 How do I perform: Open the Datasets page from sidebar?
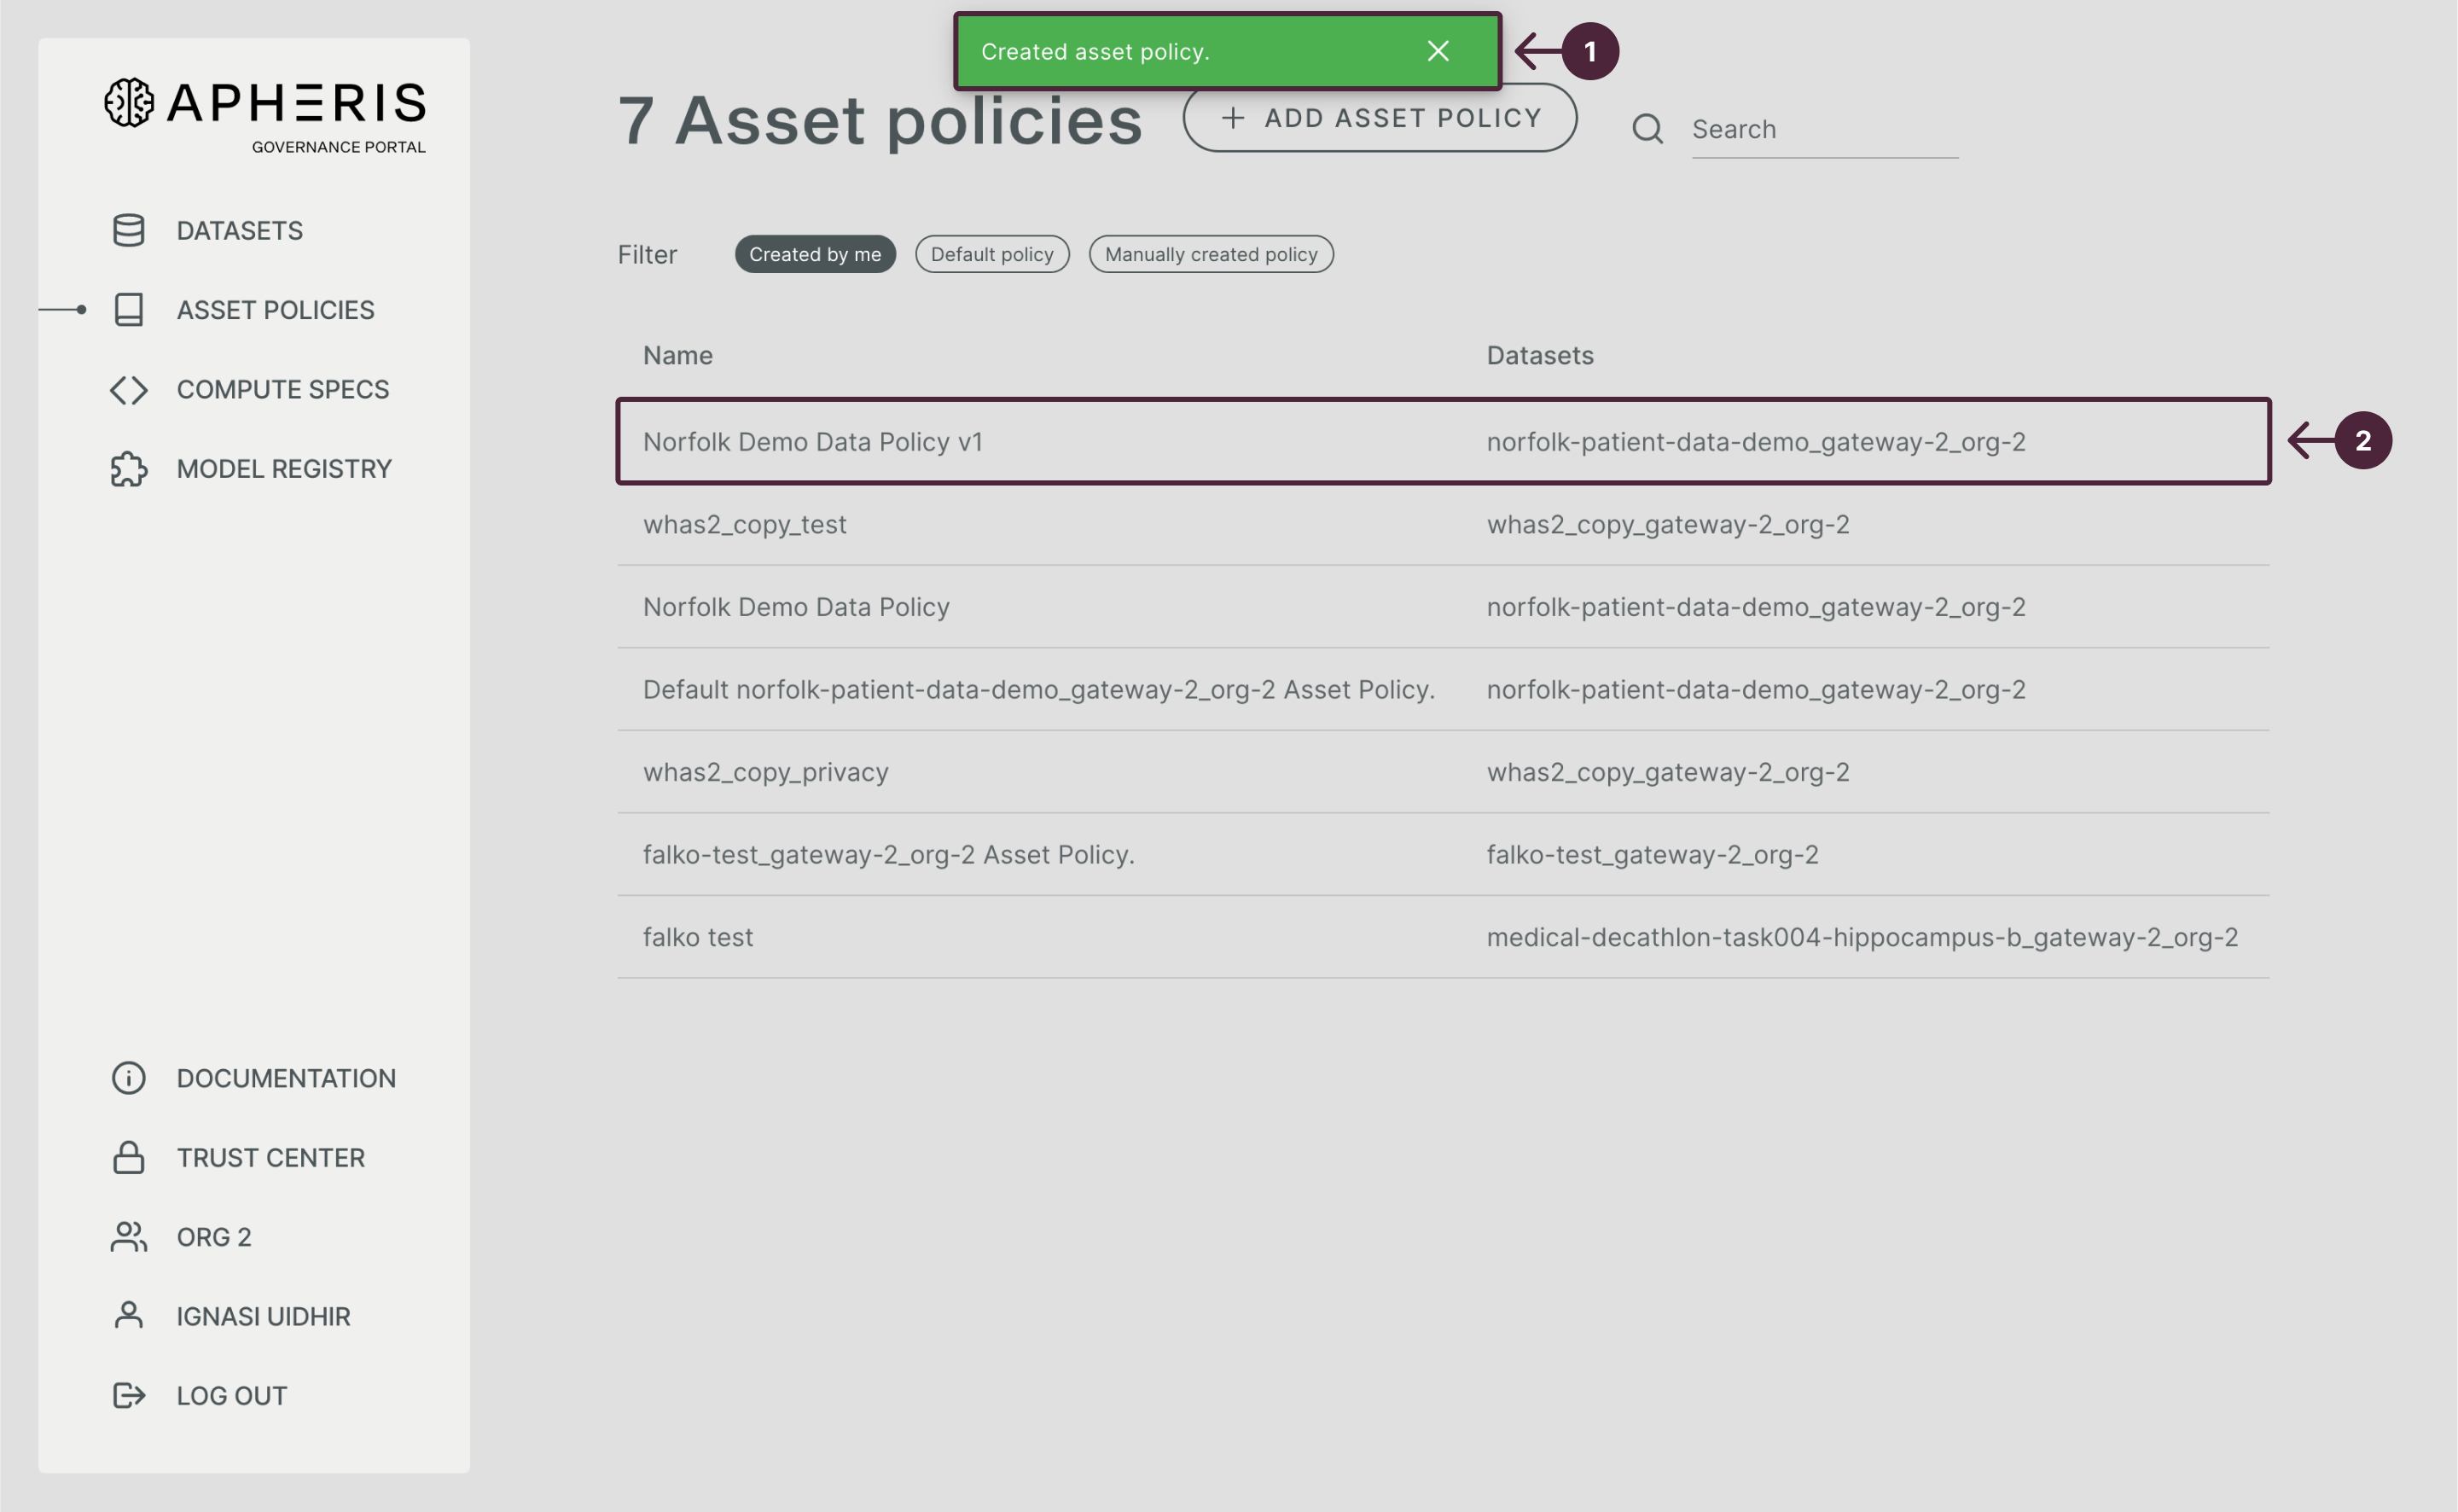click(239, 230)
